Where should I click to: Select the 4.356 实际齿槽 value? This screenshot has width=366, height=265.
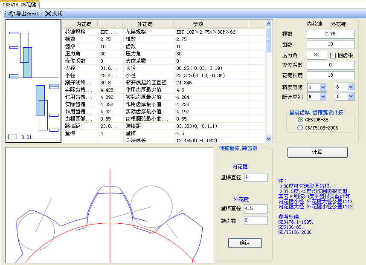tap(110, 104)
